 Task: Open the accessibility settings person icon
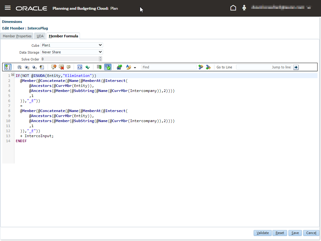244,8
